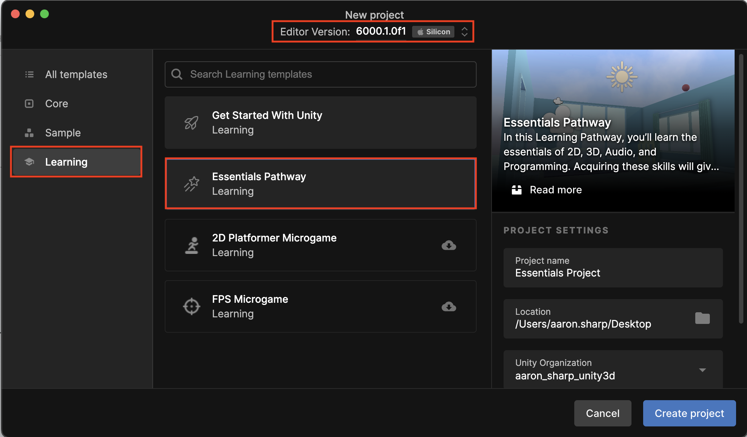Screen dimensions: 747x437
Task: Click the rocket icon for Get Started With Unity
Action: point(191,123)
